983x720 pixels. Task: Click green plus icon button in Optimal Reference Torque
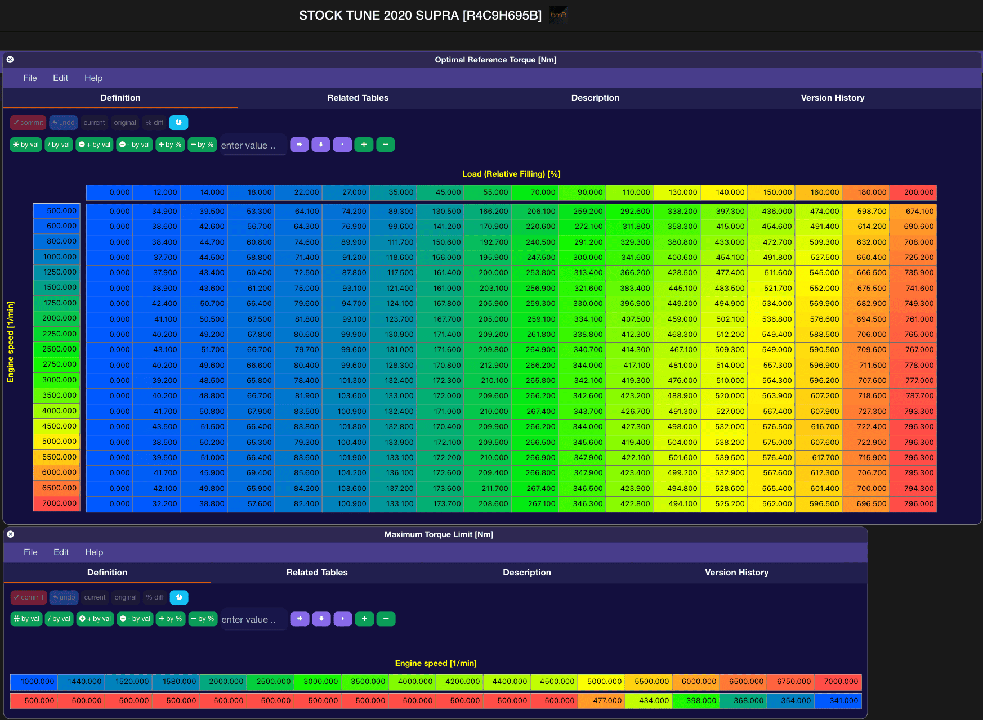[364, 145]
